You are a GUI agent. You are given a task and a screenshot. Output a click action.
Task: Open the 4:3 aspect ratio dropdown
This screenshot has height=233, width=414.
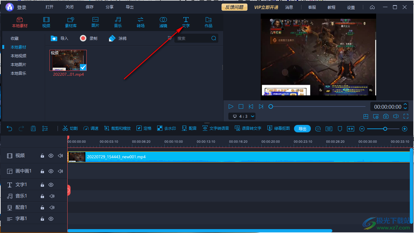point(242,116)
